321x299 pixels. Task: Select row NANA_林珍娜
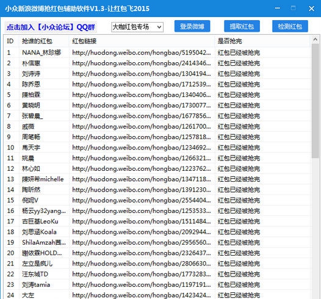click(x=157, y=53)
